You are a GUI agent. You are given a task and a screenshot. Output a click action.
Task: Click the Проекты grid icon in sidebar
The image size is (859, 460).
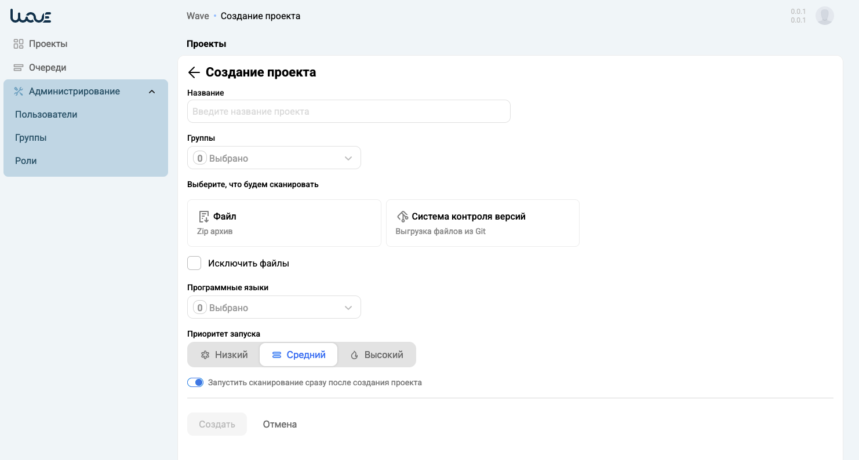click(19, 44)
